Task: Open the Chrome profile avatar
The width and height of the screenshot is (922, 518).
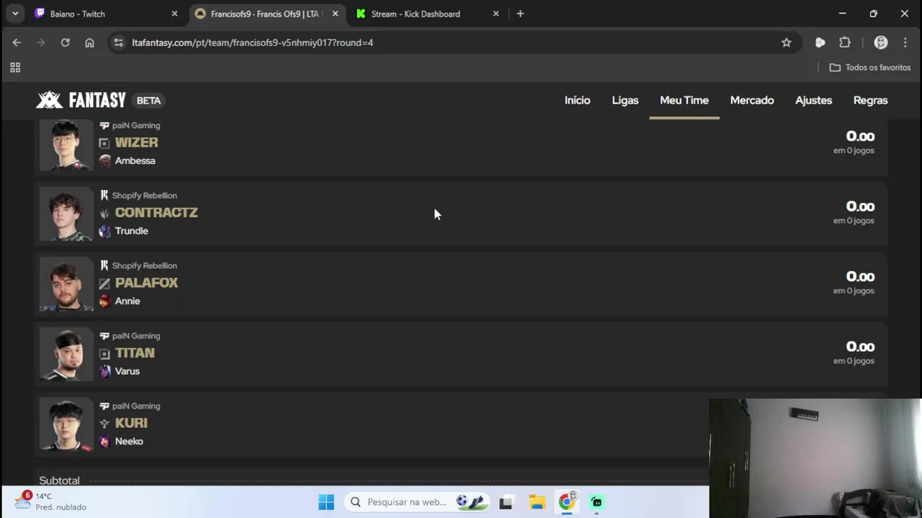Action: (x=880, y=42)
